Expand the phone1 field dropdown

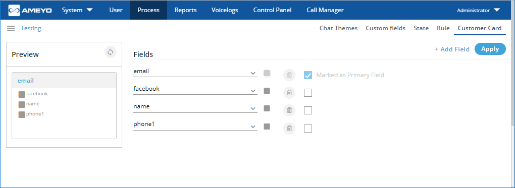tap(253, 127)
